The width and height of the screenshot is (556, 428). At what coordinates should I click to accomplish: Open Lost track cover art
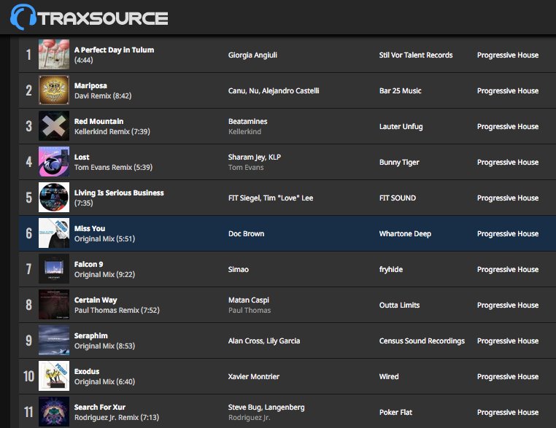(54, 162)
